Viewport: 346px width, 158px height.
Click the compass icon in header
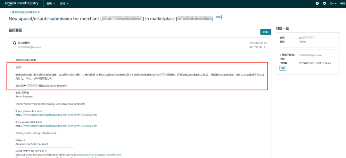pyautogui.click(x=317, y=3)
